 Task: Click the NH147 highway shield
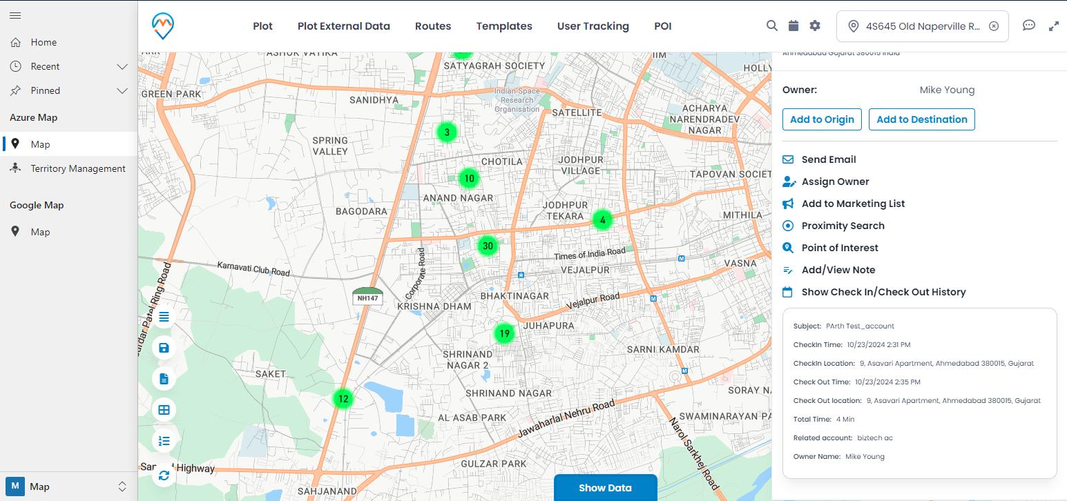click(367, 295)
